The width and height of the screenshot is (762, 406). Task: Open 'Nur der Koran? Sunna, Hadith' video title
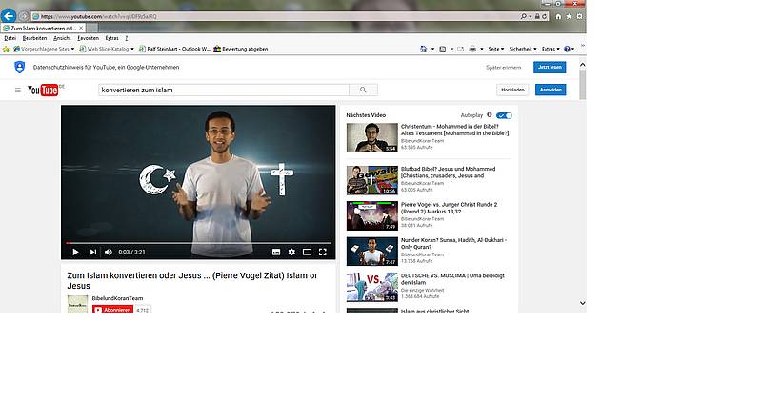pyautogui.click(x=454, y=244)
